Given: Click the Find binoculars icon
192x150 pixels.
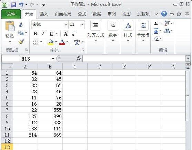Looking at the screenshot, I should click(x=167, y=31).
